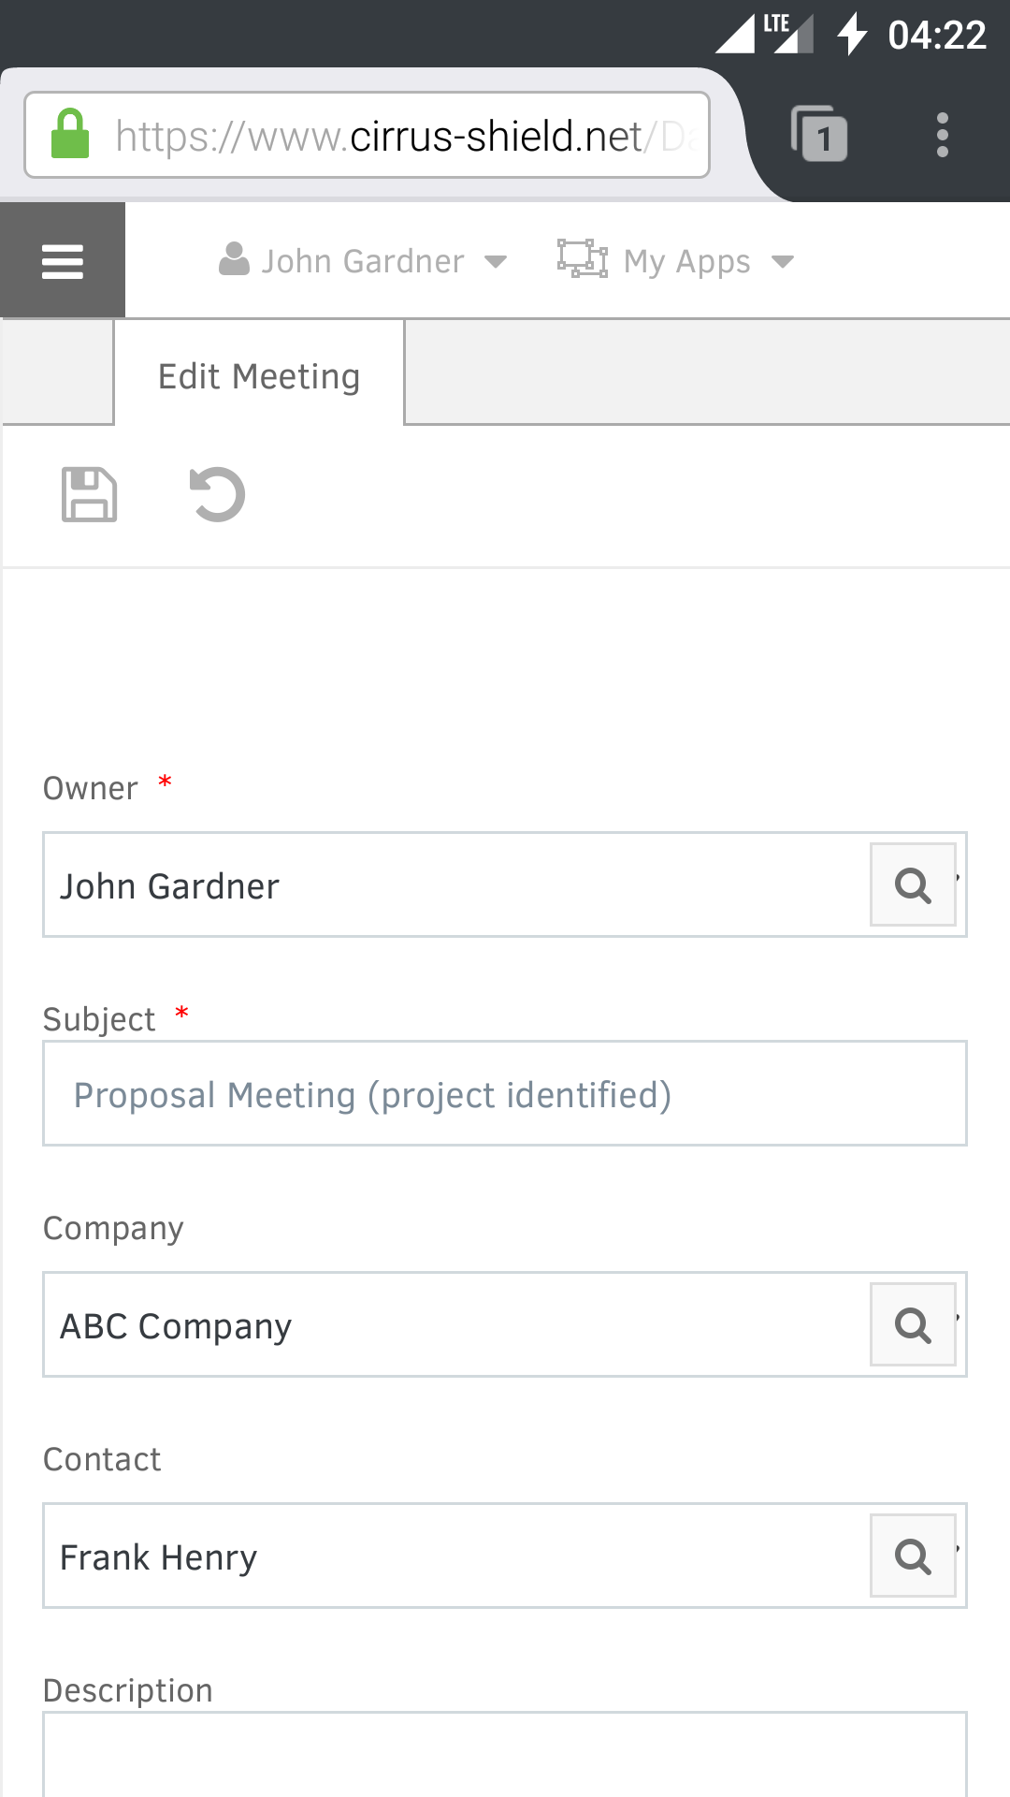
Task: Open Contact lookup search icon
Action: click(x=913, y=1556)
